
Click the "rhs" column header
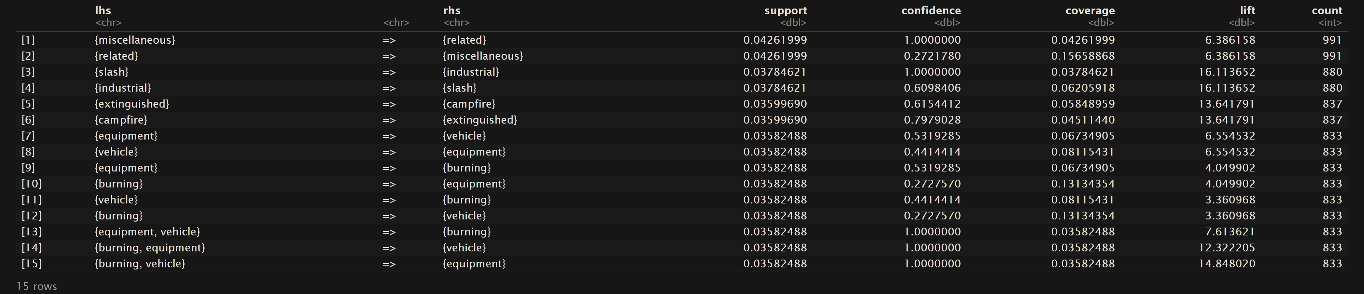click(452, 11)
